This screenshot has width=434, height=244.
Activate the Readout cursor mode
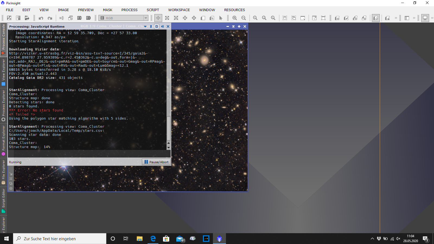tap(158, 18)
